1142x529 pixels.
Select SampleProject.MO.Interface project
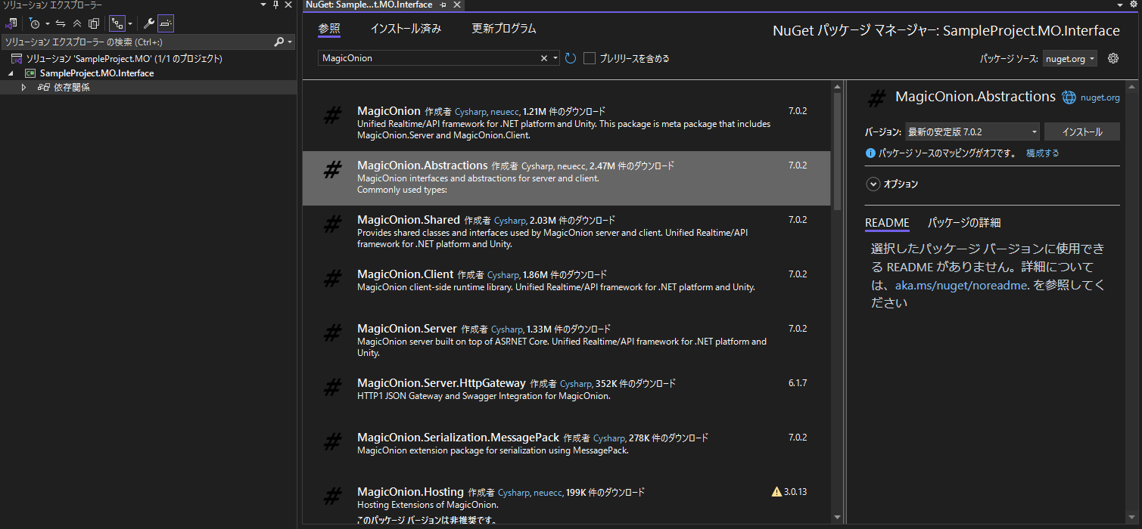97,73
